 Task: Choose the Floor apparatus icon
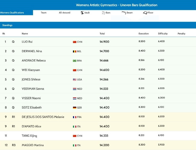145,13
